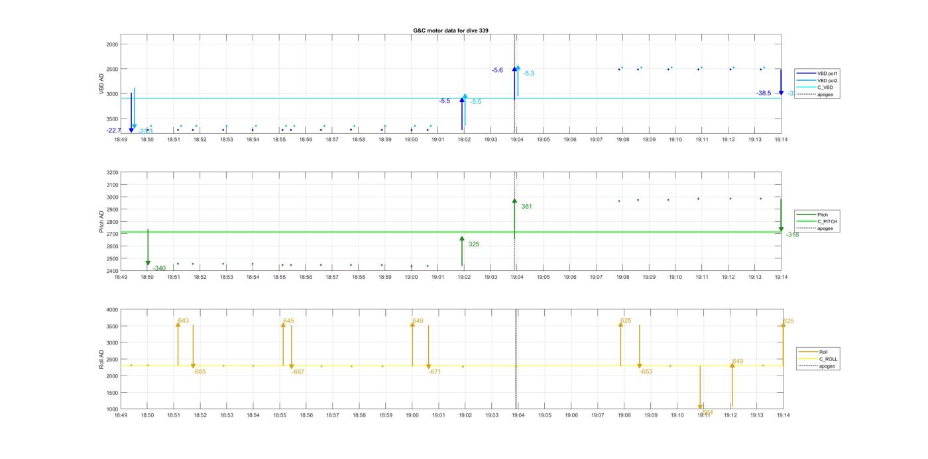Click the '2700' tick on Pitch axis
The height and width of the screenshot is (459, 928).
click(112, 234)
